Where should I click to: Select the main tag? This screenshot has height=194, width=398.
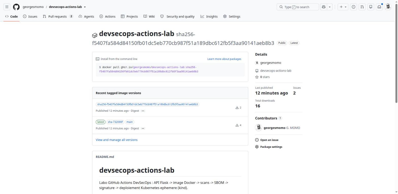click(129, 122)
